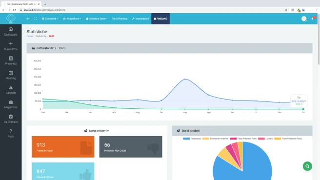320x180 pixels.
Task: Click the July peak point on chart
Action: 185,79
